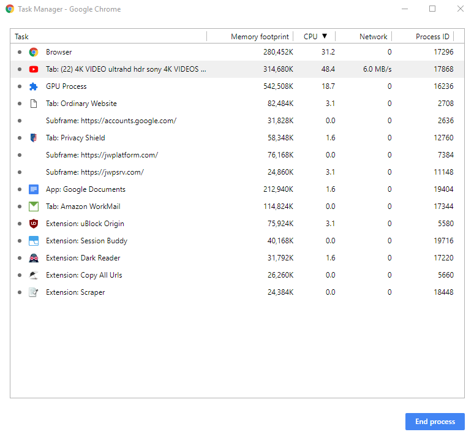Select the 4K VIDEO ultrahd tab row
This screenshot has height=440, width=474.
pos(237,69)
